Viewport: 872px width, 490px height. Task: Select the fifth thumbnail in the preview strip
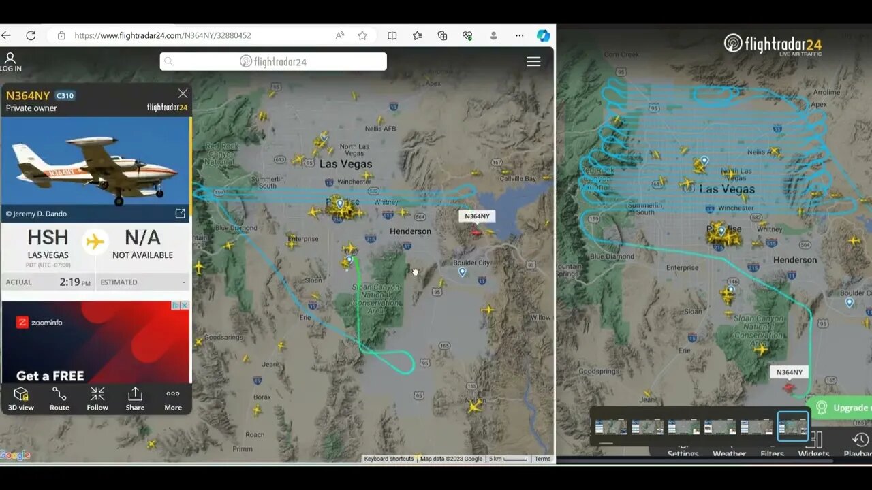coord(756,427)
